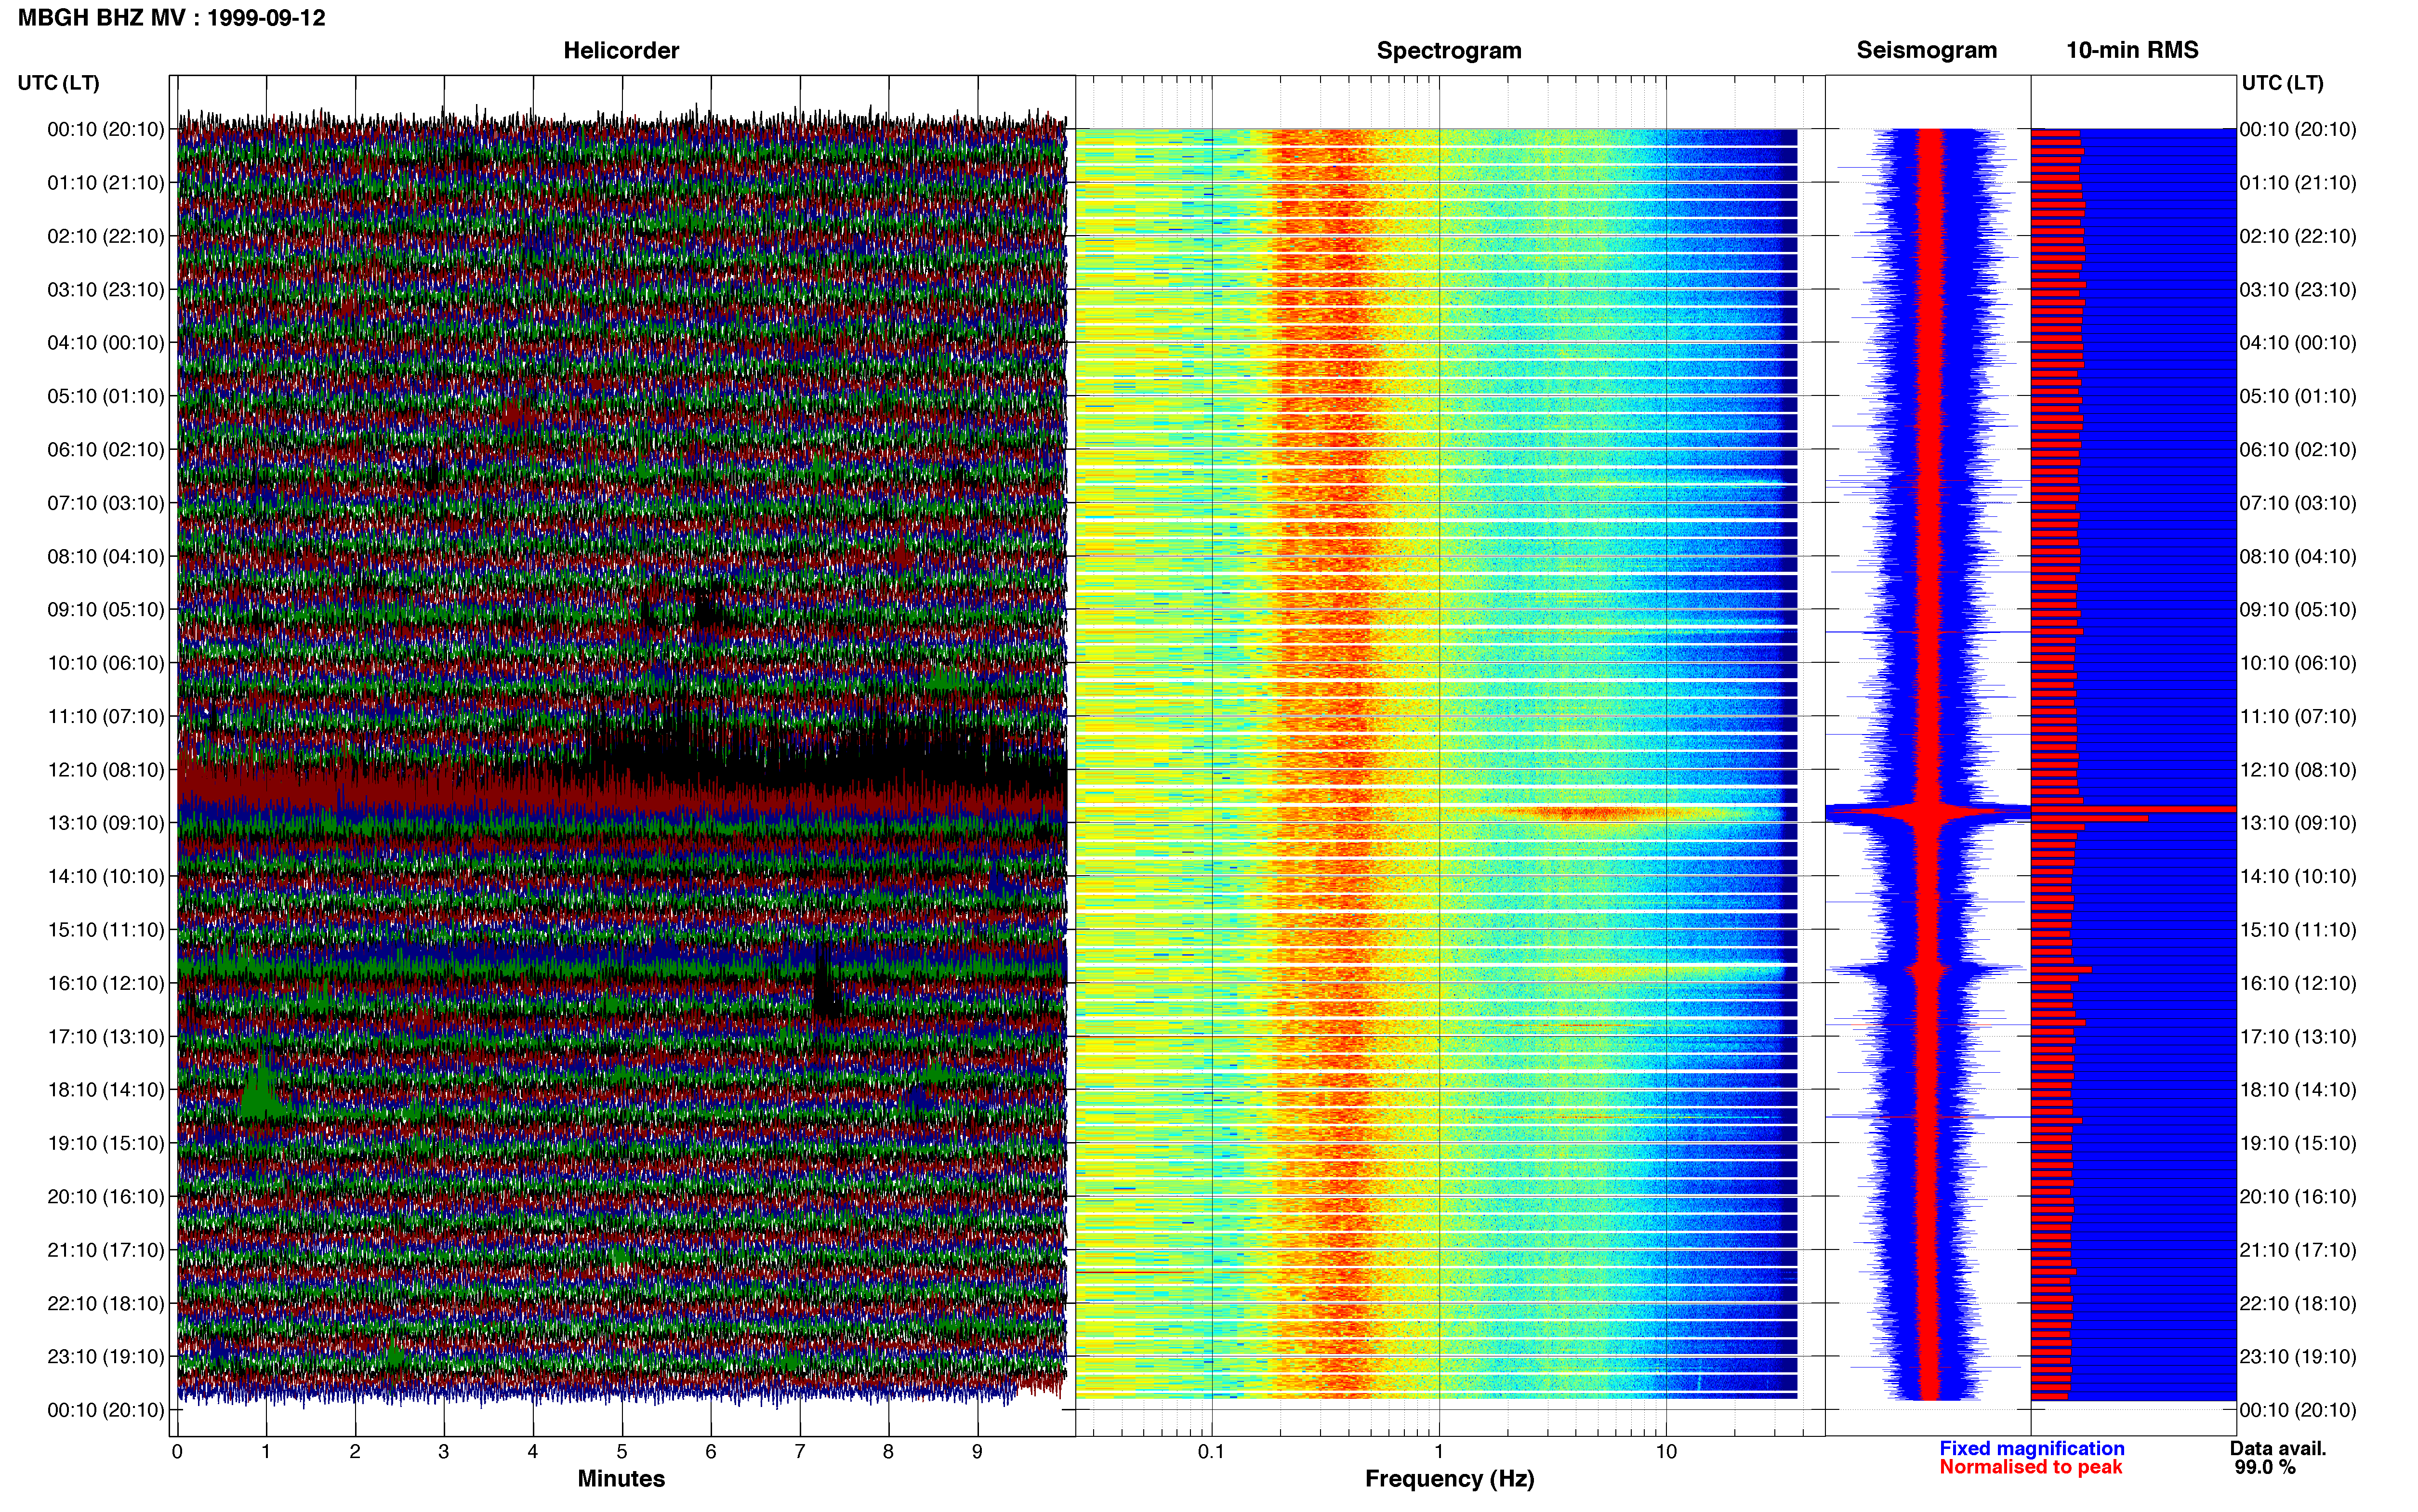Click '12:10 (08:10)' label left of Helicorder
The width and height of the screenshot is (2418, 1512).
106,770
